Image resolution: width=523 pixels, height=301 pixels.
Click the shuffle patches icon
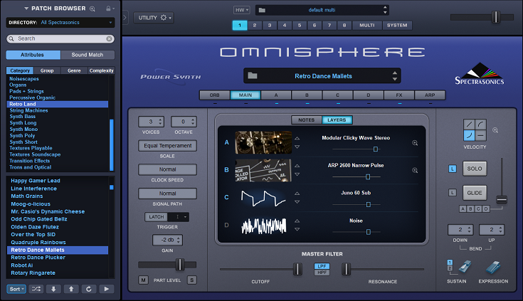(36, 289)
